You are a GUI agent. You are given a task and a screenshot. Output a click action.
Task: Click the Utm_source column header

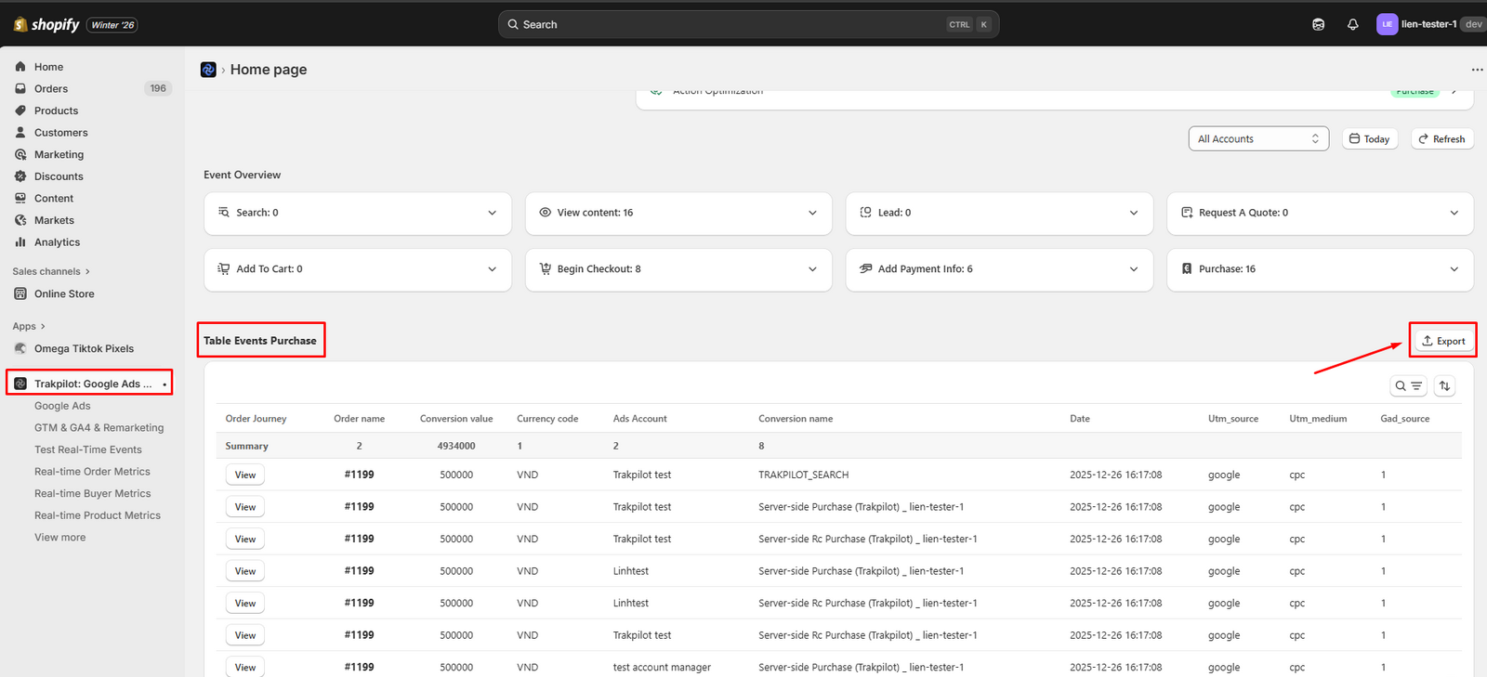coord(1233,419)
